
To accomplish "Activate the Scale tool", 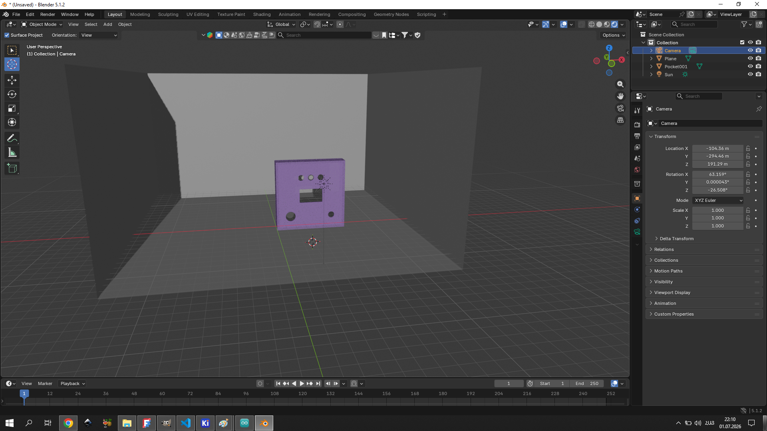I will (12, 108).
